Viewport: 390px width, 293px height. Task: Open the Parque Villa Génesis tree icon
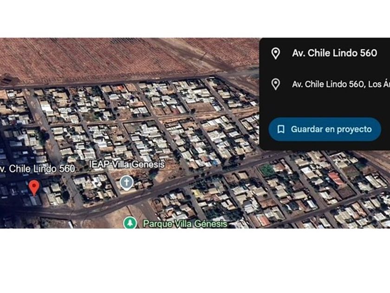point(130,223)
